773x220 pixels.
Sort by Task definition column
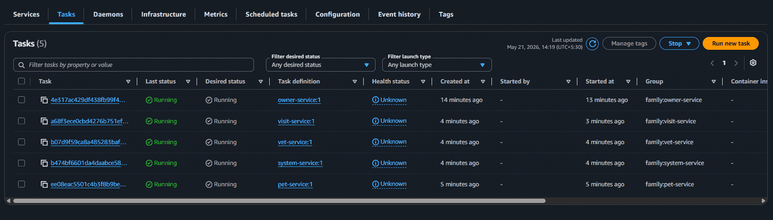click(355, 82)
